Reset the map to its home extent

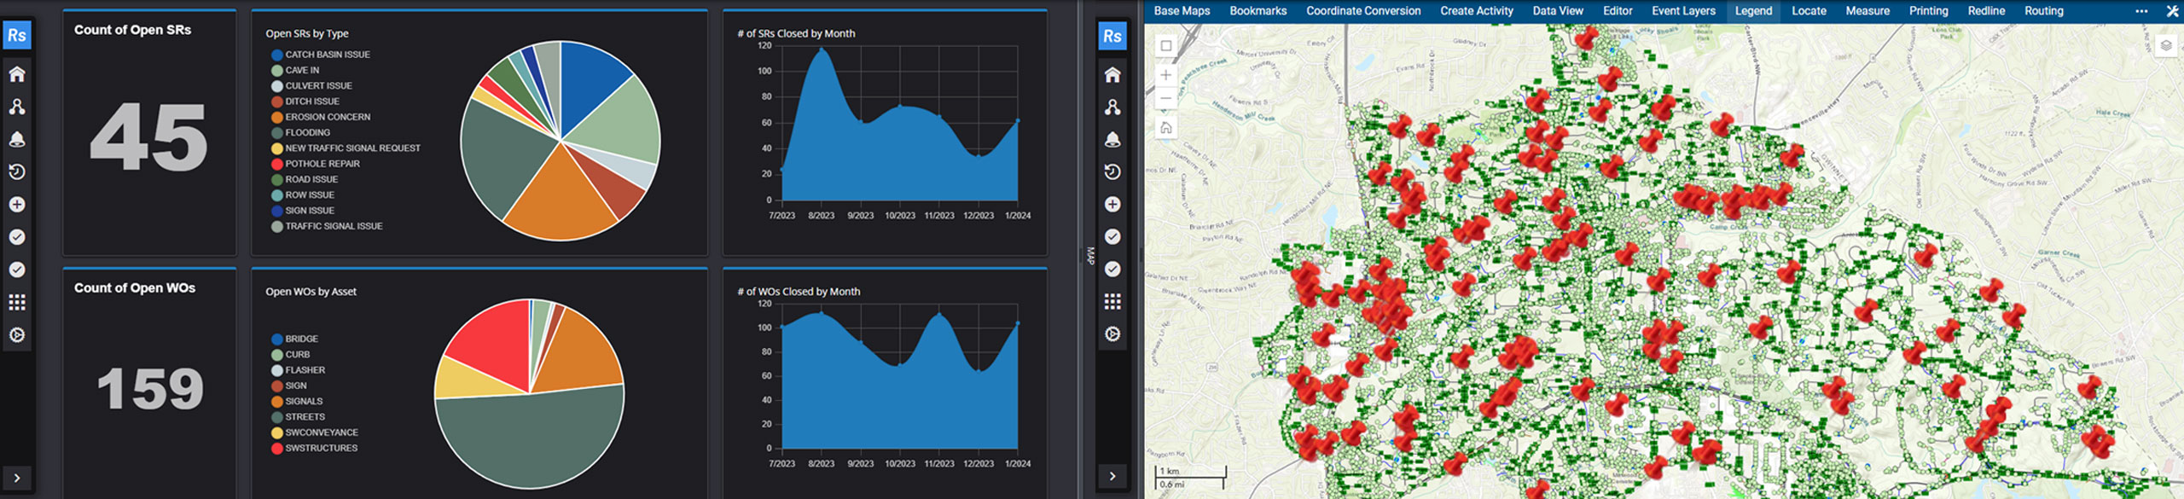1165,128
